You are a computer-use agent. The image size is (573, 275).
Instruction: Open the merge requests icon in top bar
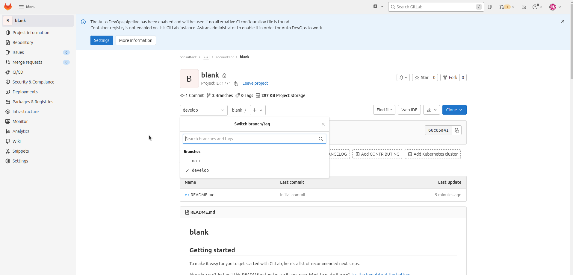(507, 7)
